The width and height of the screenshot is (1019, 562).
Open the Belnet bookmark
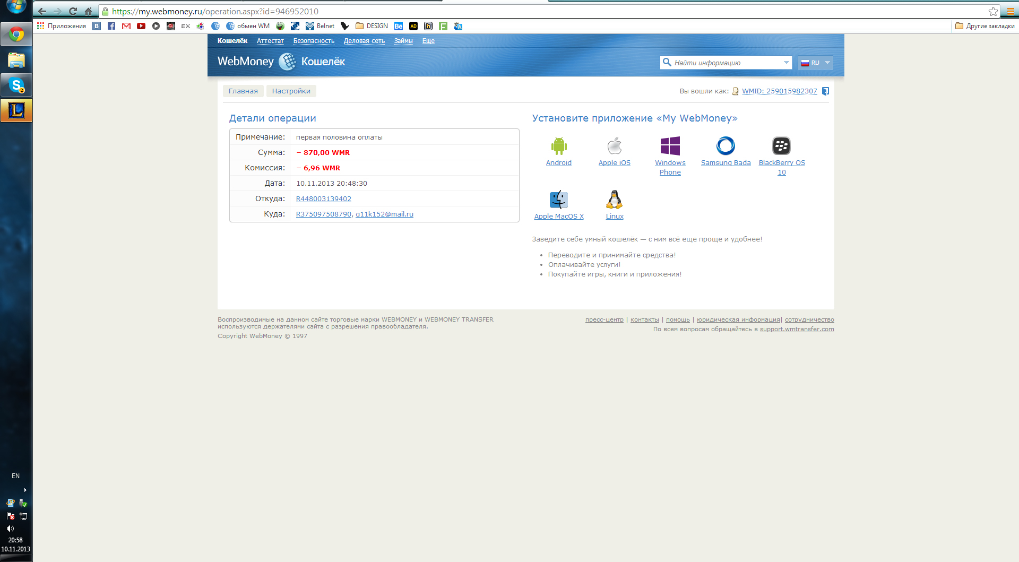pos(320,26)
